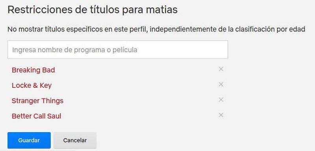This screenshot has width=315, height=151.
Task: Remove Breaking Bad with its X icon
Action: 221,69
